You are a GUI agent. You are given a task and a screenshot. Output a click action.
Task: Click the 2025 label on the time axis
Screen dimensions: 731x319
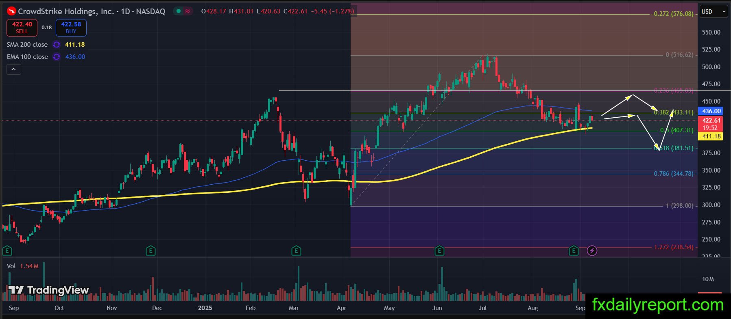pyautogui.click(x=205, y=308)
